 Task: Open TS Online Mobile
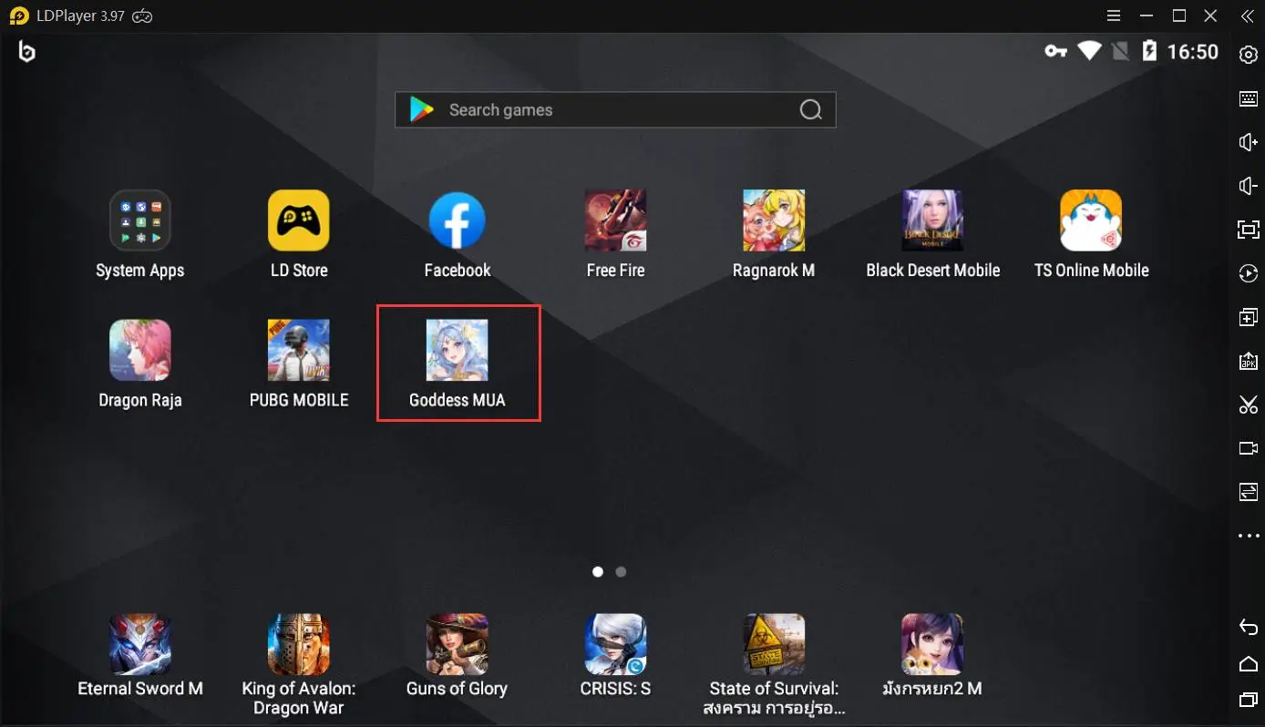point(1091,220)
